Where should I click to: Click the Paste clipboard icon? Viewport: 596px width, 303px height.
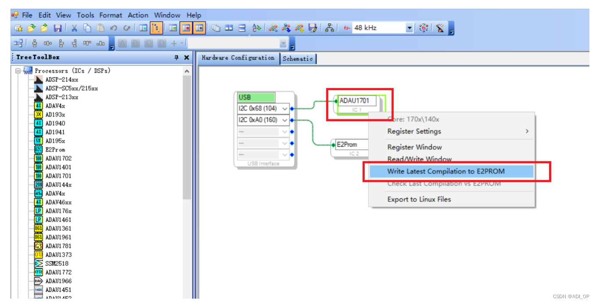100,28
